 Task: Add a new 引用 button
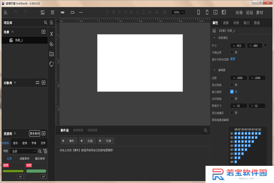(x=106, y=141)
